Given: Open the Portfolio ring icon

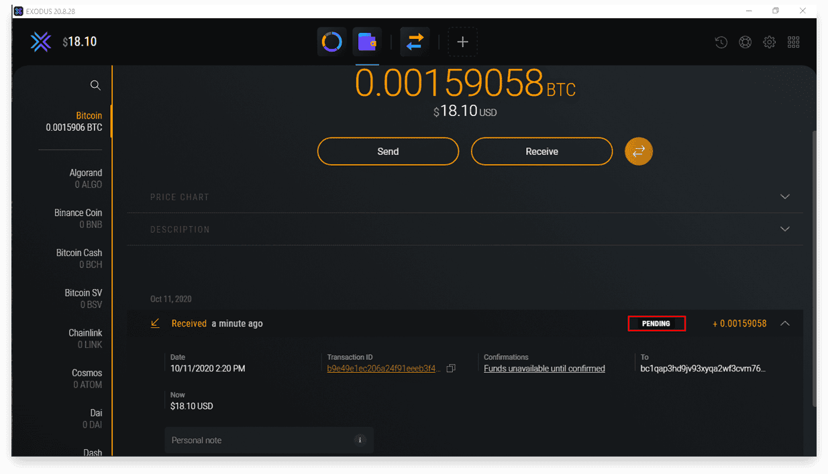Looking at the screenshot, I should click(332, 42).
